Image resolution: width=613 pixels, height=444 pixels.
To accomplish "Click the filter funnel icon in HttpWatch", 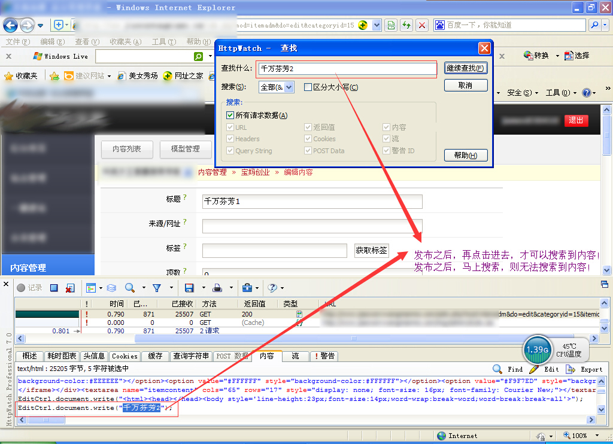I will point(156,288).
